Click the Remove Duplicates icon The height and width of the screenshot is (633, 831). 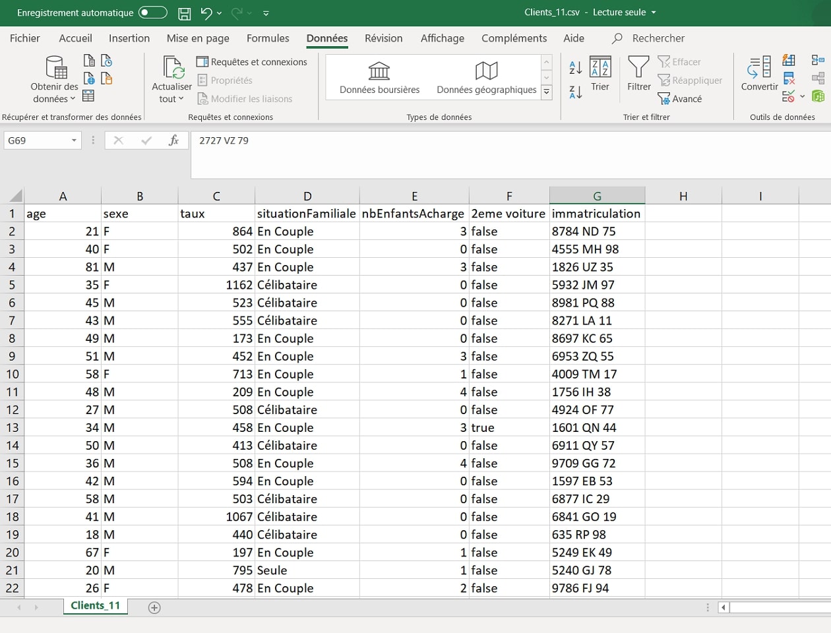click(789, 78)
